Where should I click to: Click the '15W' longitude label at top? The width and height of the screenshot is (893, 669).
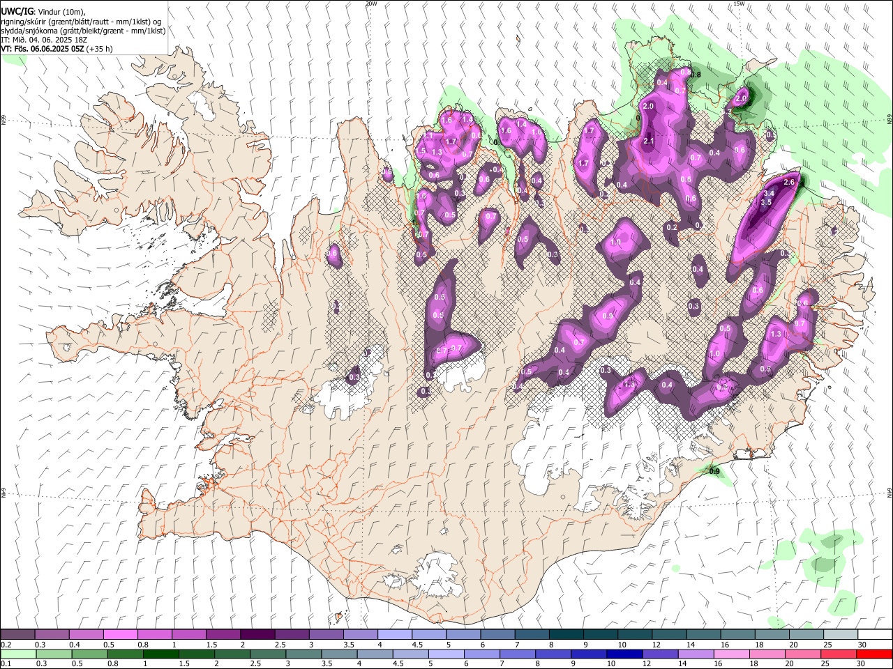click(x=739, y=3)
